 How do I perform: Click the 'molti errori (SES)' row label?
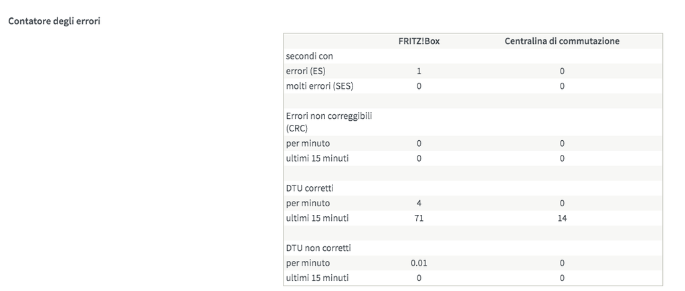(319, 85)
